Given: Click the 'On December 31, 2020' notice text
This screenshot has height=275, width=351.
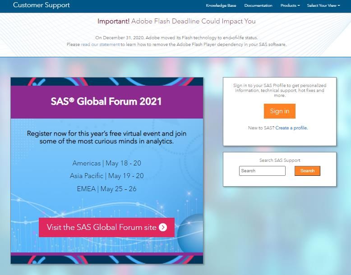Looking at the screenshot, I should (x=176, y=37).
